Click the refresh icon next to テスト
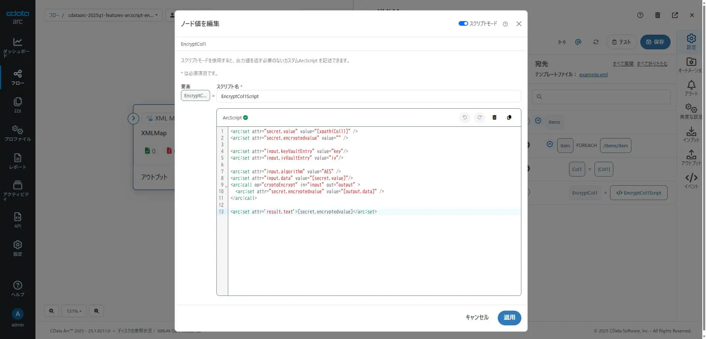Viewport: 706px width, 339px height. click(x=596, y=42)
